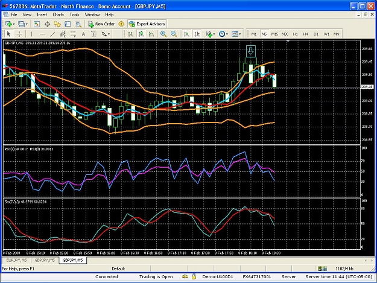Switch timeframe to M1
Viewport: 377px width, 283px height.
[254, 34]
